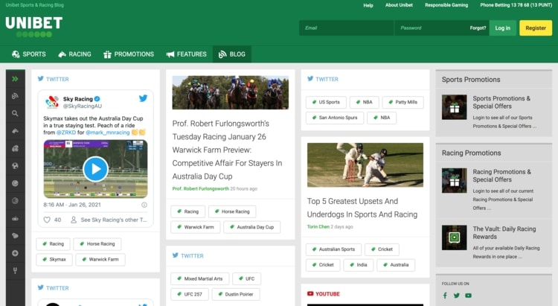
Task: Open Responsible Gaming link
Action: pyautogui.click(x=446, y=5)
